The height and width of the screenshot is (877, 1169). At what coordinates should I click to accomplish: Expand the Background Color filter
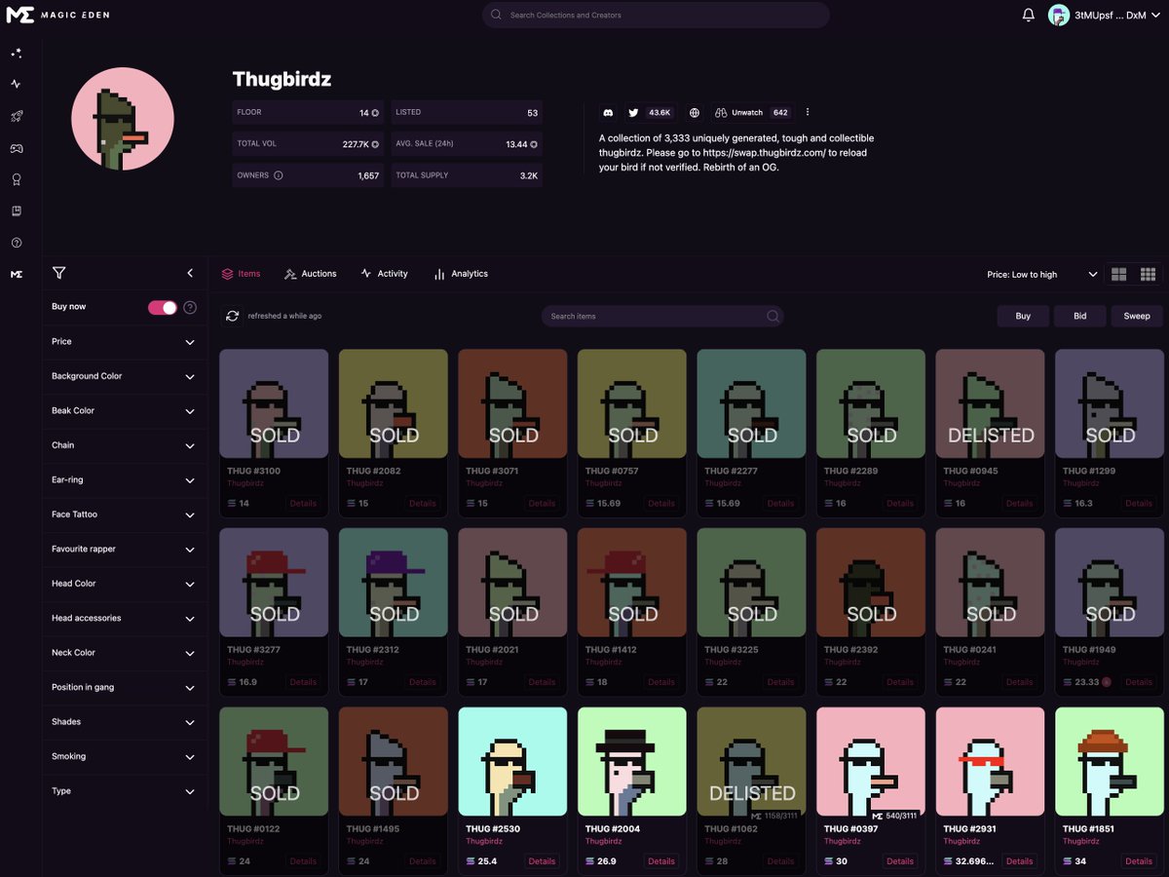(124, 376)
